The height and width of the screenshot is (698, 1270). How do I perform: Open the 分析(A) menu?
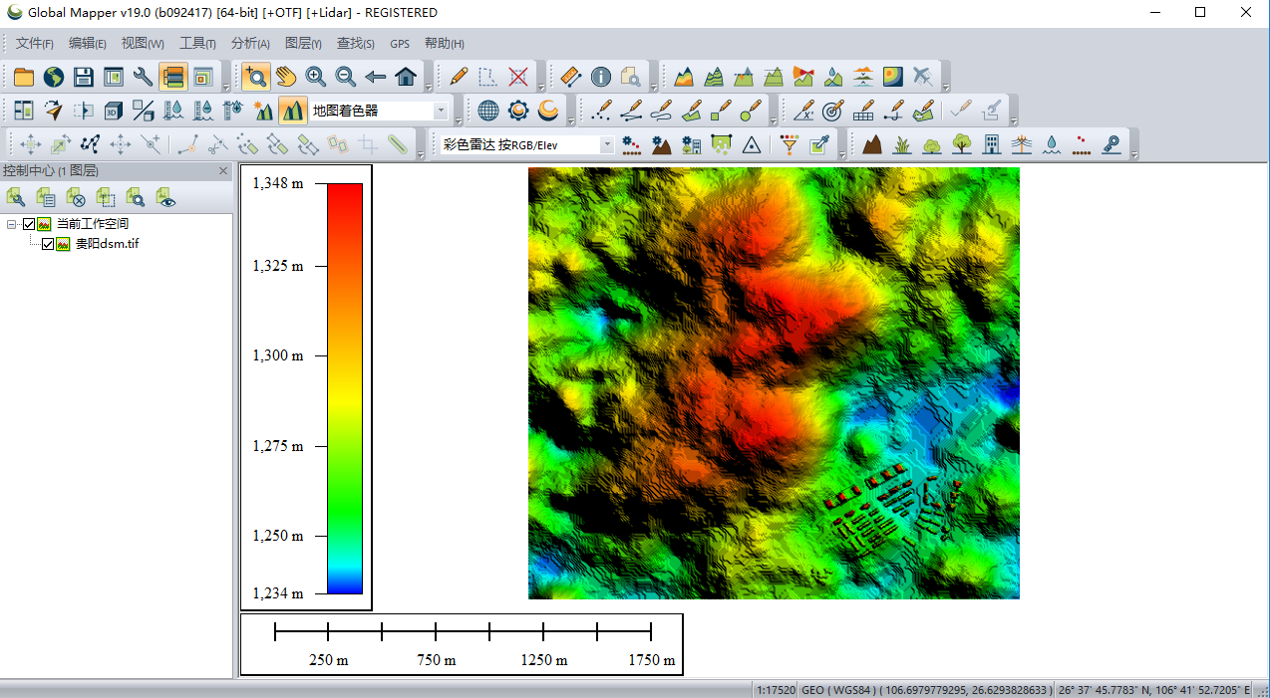pos(250,44)
